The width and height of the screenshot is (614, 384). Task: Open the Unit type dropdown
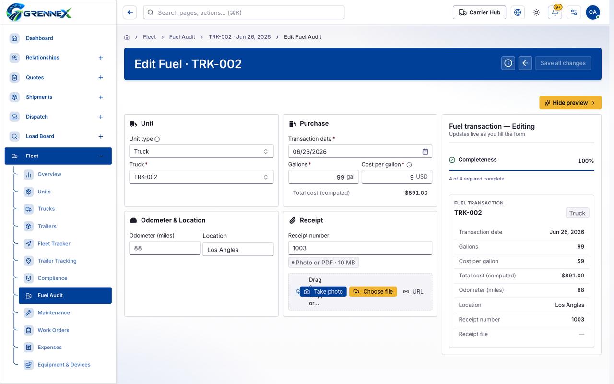click(201, 151)
